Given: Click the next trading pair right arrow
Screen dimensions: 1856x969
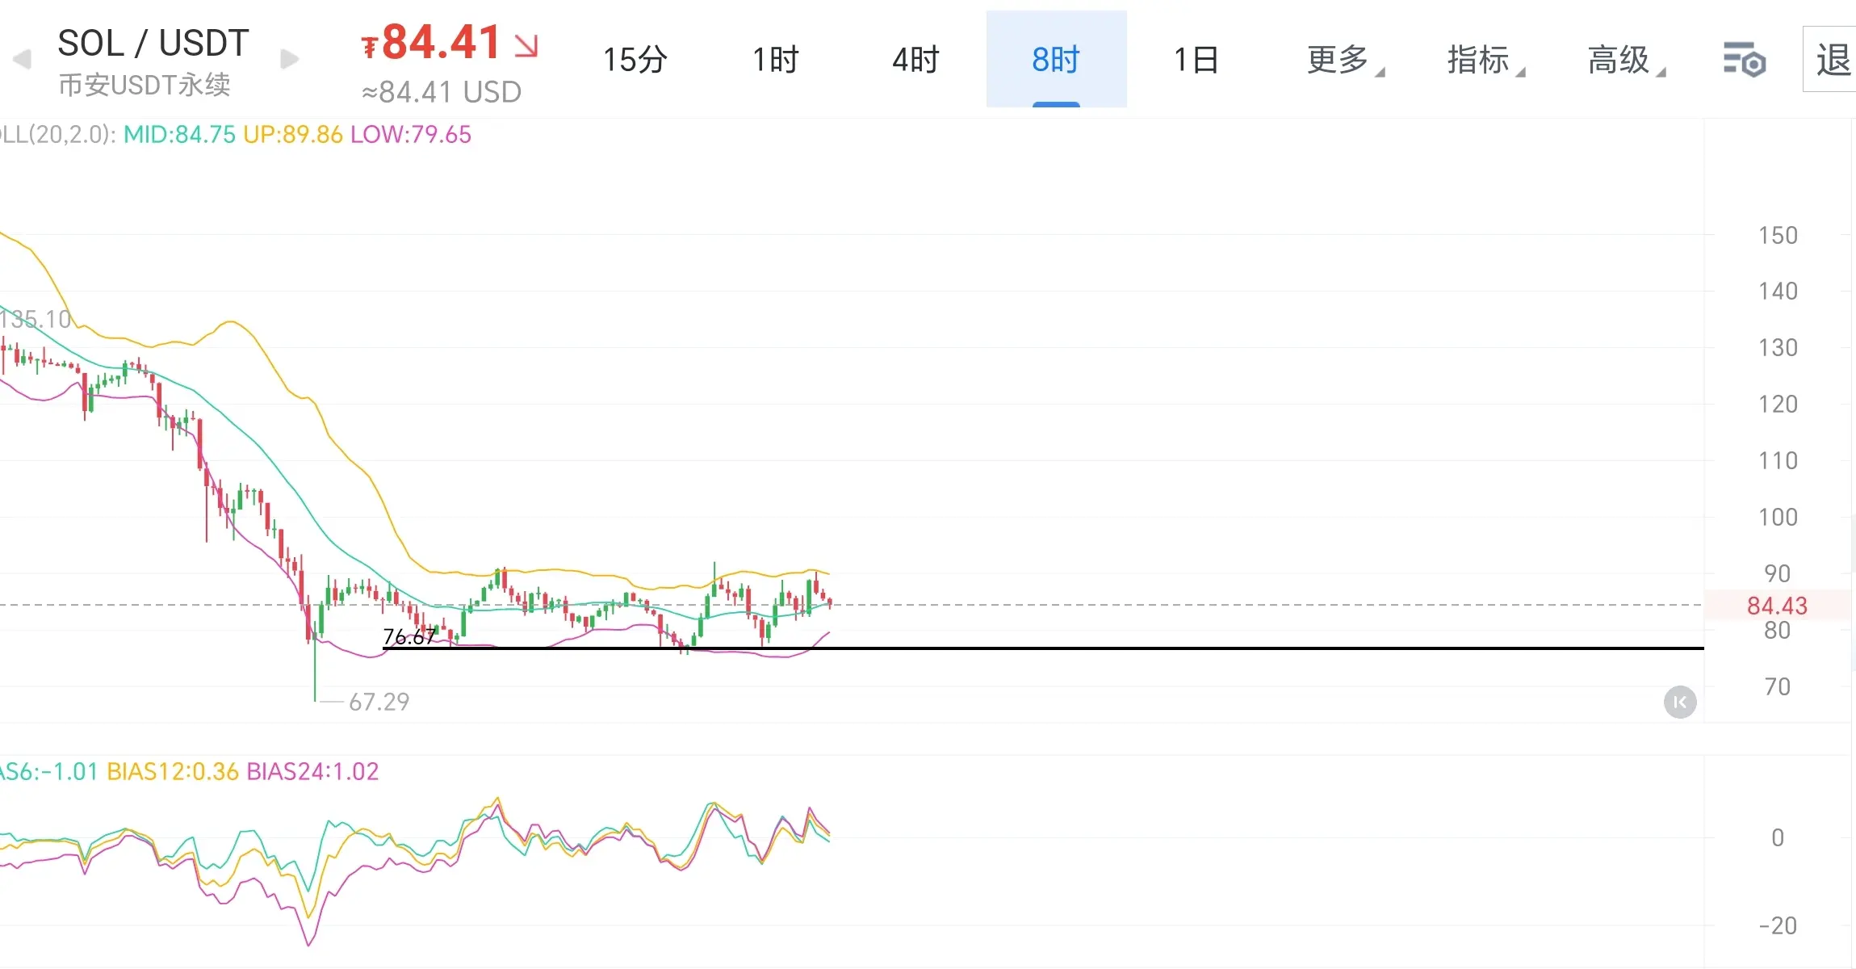Looking at the screenshot, I should [289, 59].
